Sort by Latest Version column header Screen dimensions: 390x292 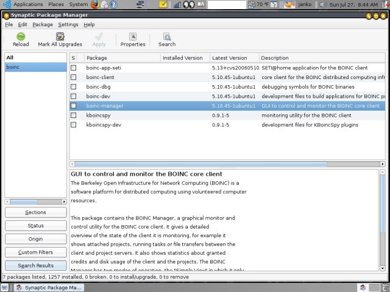pos(234,58)
